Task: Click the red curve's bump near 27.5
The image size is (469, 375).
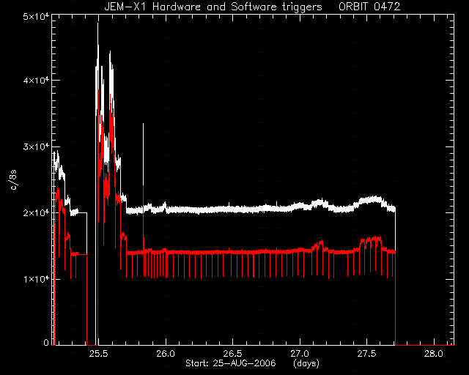Action: pyautogui.click(x=371, y=241)
